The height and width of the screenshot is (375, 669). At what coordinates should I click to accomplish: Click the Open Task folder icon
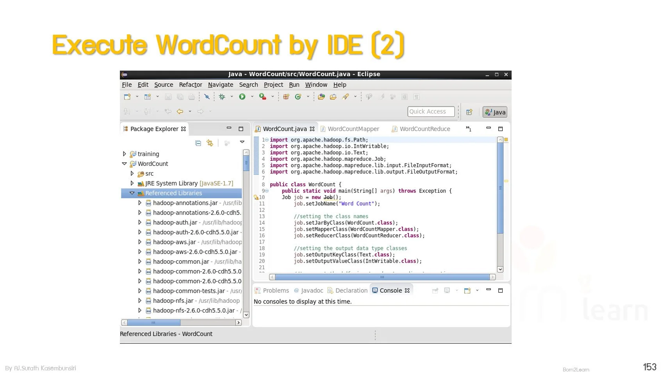[x=333, y=97]
